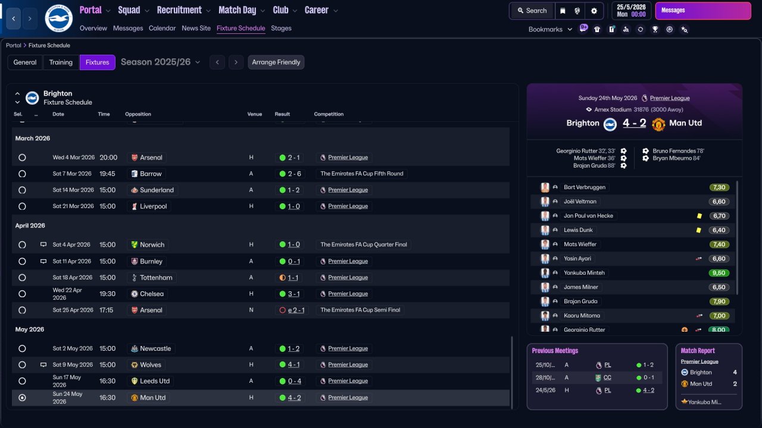Click the Brighton club badge in header
Viewport: 762px width, 428px height.
(x=58, y=18)
